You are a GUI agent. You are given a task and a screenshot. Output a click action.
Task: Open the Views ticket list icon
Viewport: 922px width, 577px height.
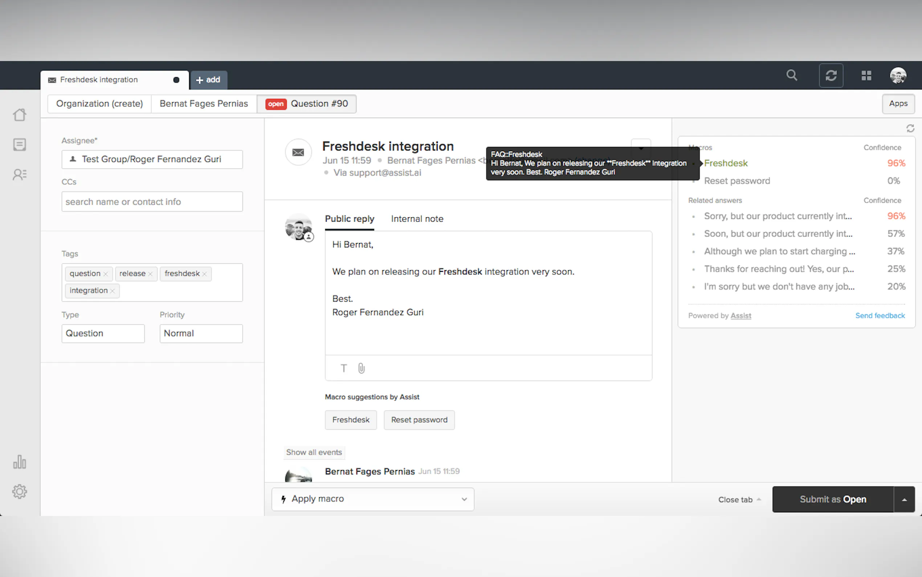(x=20, y=145)
